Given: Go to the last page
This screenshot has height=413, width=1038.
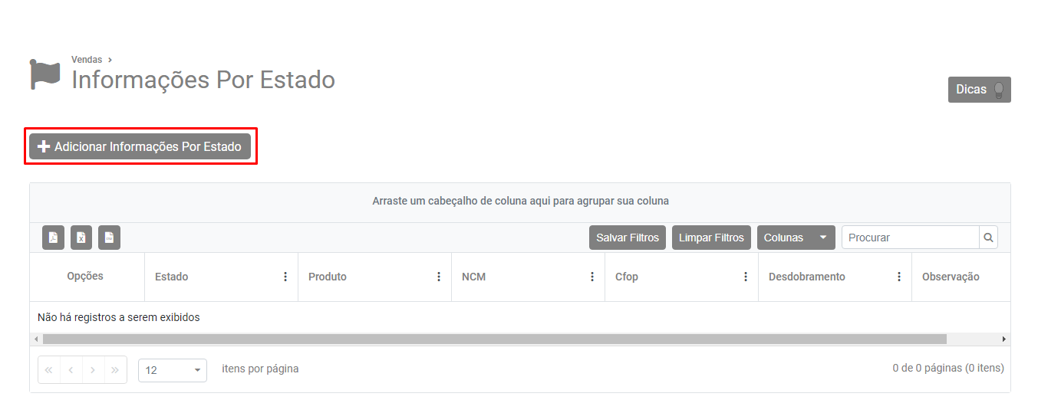Looking at the screenshot, I should click(x=115, y=369).
